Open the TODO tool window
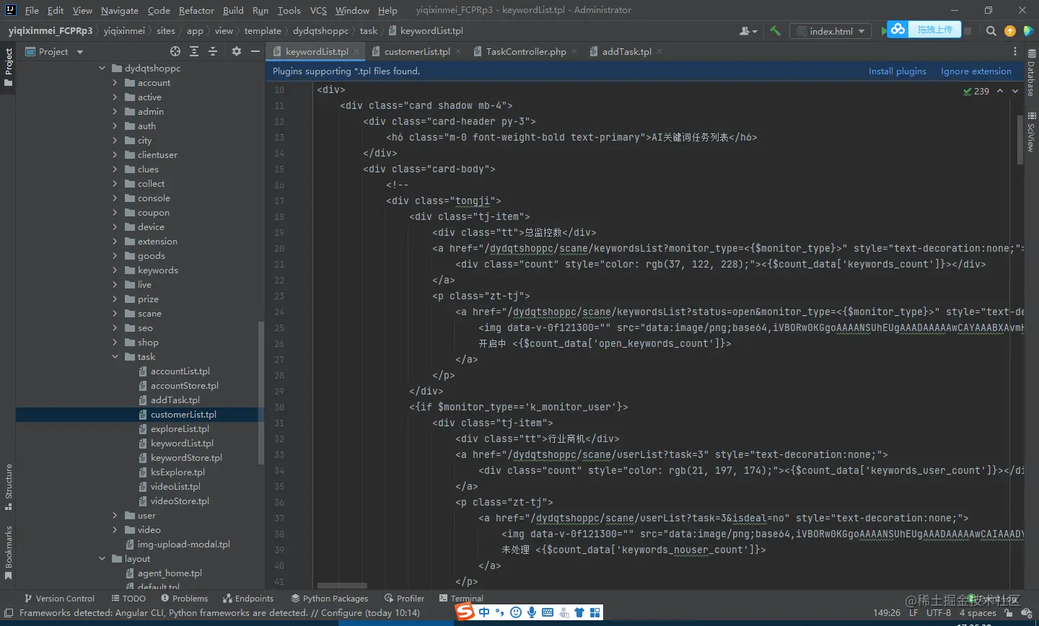The width and height of the screenshot is (1039, 626). (128, 599)
